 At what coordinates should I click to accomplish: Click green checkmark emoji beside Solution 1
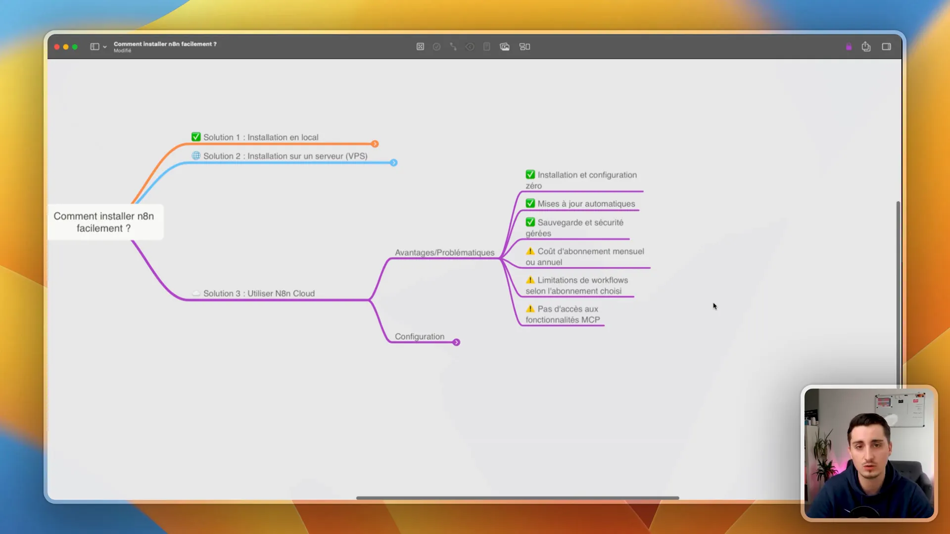[x=196, y=137]
